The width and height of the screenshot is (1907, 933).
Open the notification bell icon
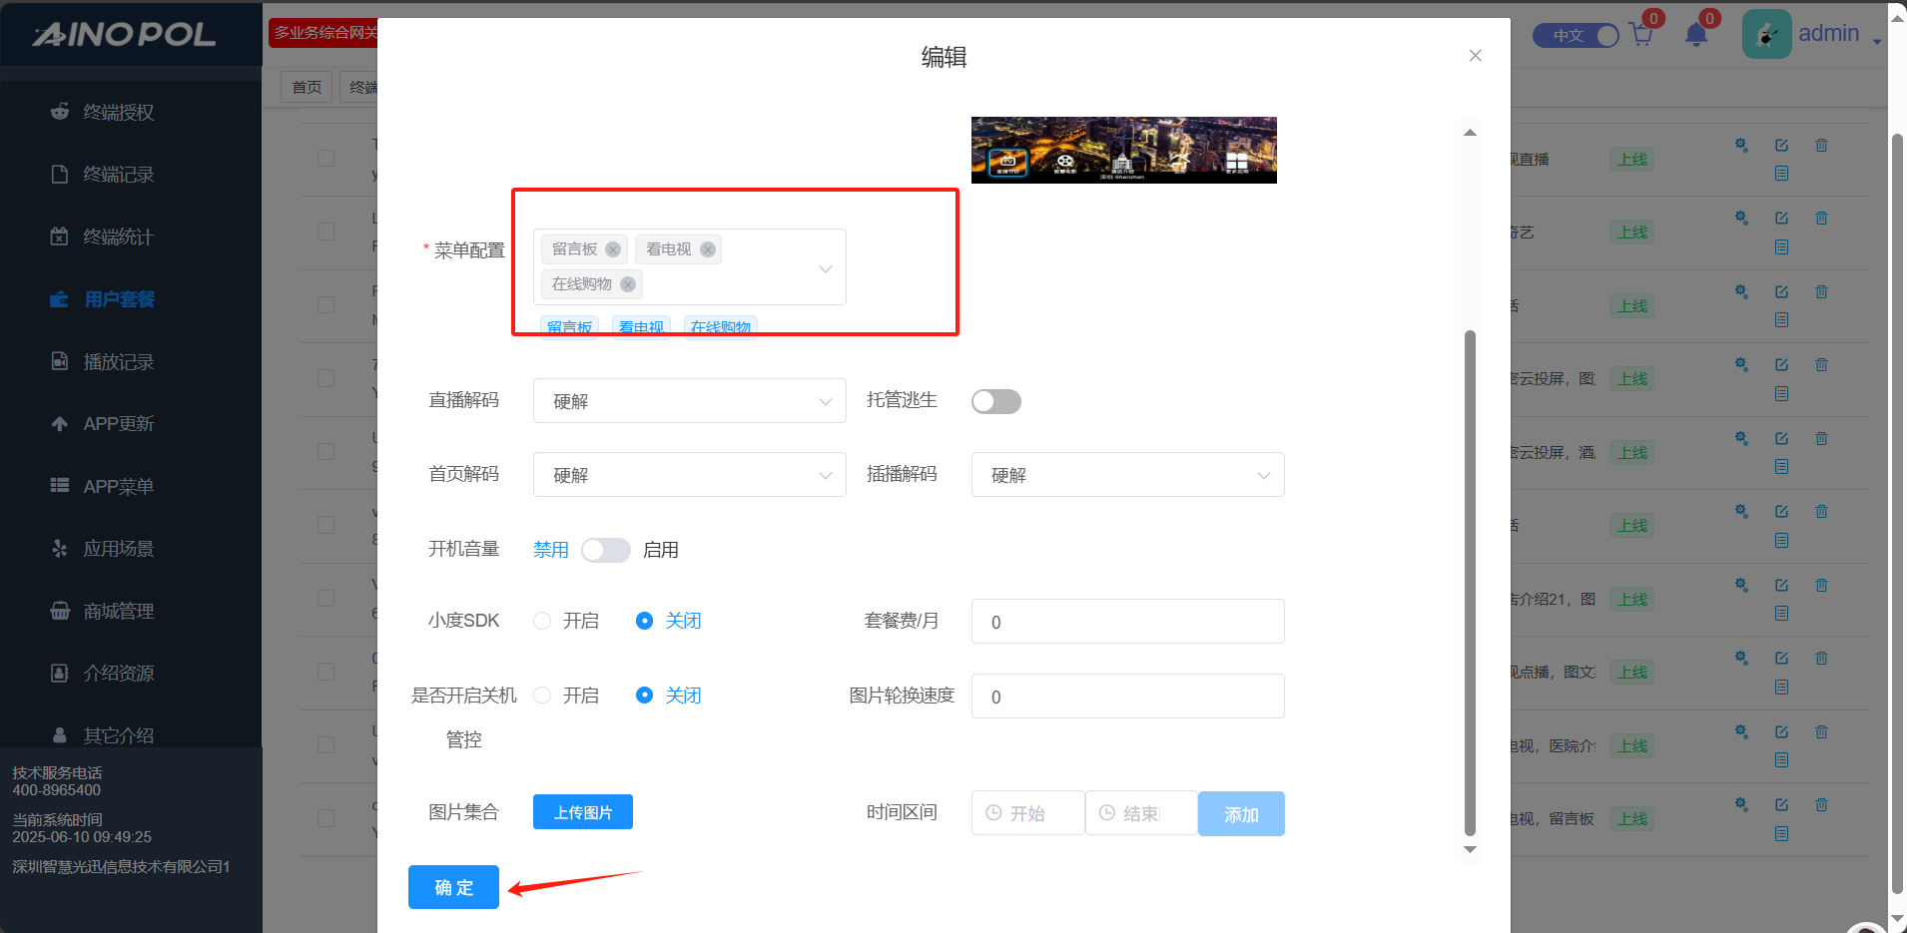coord(1695,35)
